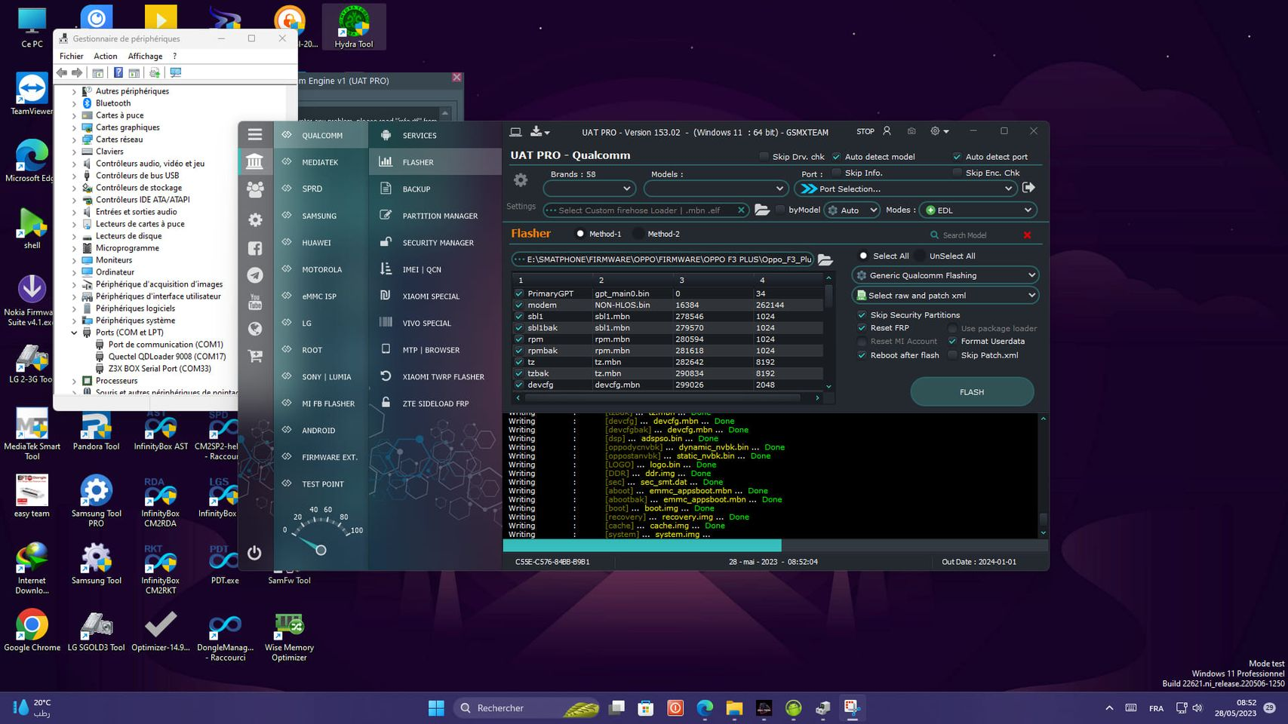Image resolution: width=1288 pixels, height=724 pixels.
Task: Open the Facebook icon in UAT sidebar
Action: [x=255, y=248]
